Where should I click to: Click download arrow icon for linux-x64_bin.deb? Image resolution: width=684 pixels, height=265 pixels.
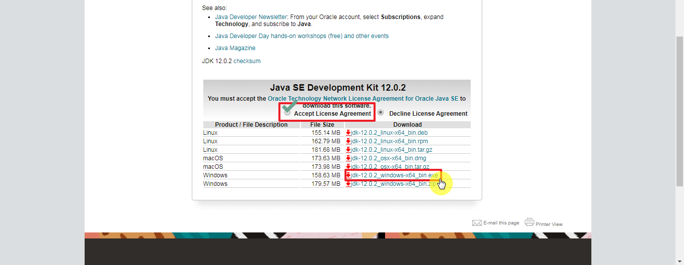click(348, 133)
